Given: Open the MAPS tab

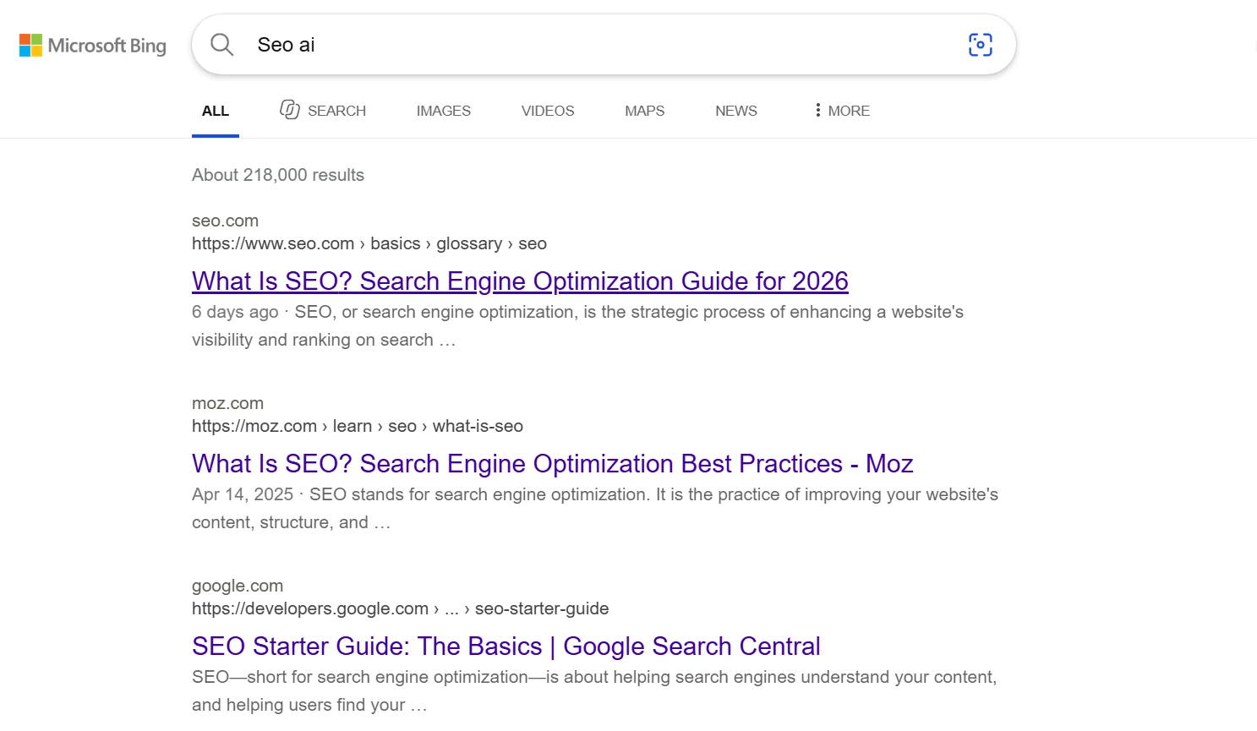Looking at the screenshot, I should coord(644,111).
